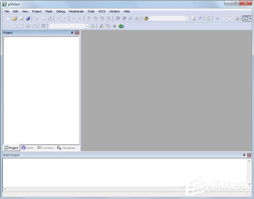Switch to the Functions tab
The image size is (254, 199).
[46, 148]
